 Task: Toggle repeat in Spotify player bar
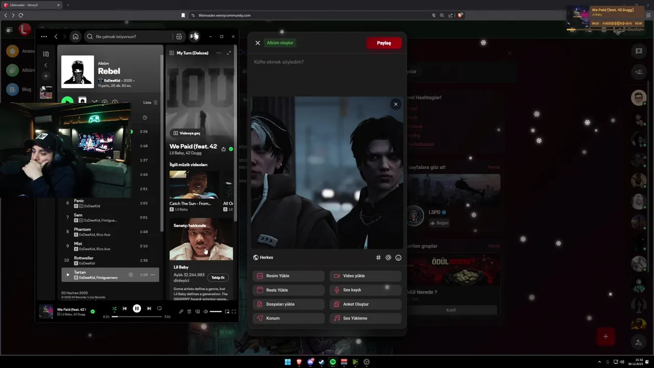pyautogui.click(x=159, y=308)
